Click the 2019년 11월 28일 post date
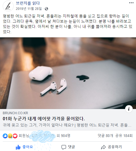Image resolution: width=136 pixels, height=151 pixels. [29, 9]
